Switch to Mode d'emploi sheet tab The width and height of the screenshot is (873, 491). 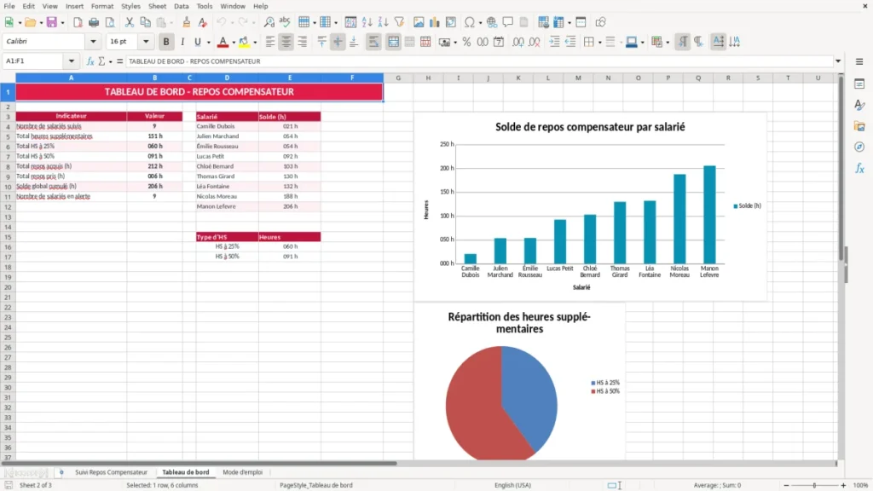tap(243, 472)
